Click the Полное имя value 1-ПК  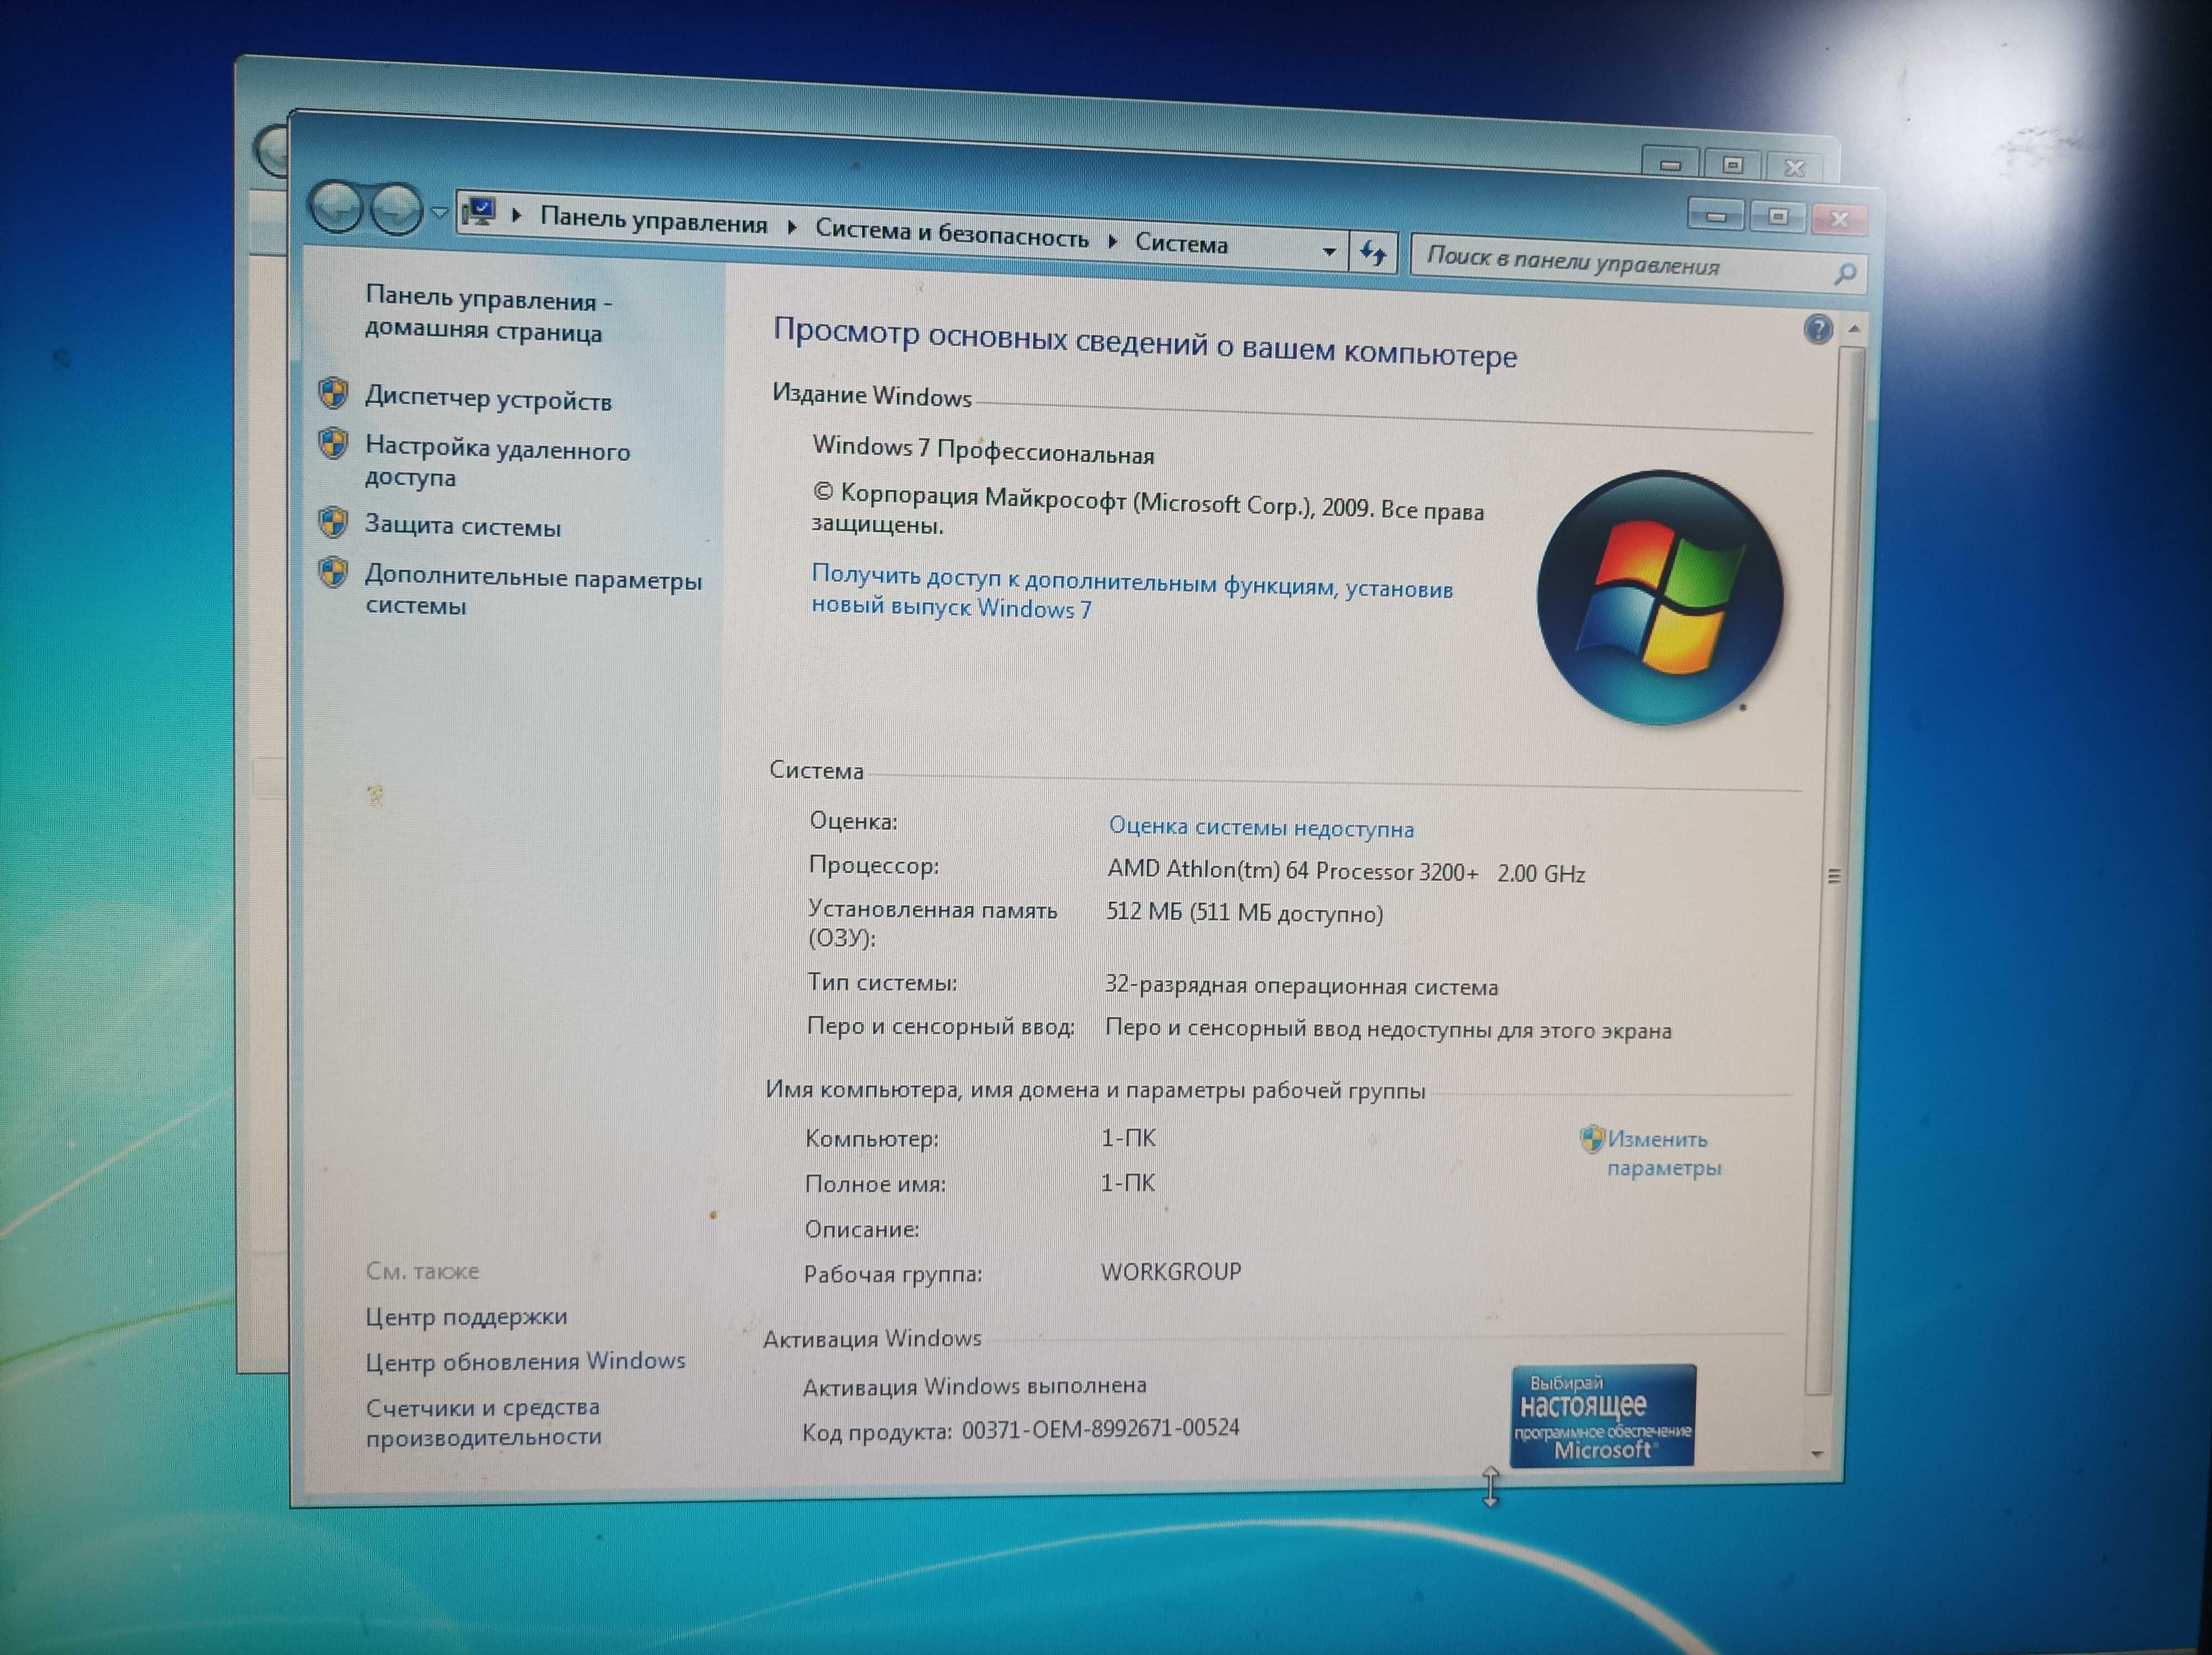(x=1127, y=1183)
